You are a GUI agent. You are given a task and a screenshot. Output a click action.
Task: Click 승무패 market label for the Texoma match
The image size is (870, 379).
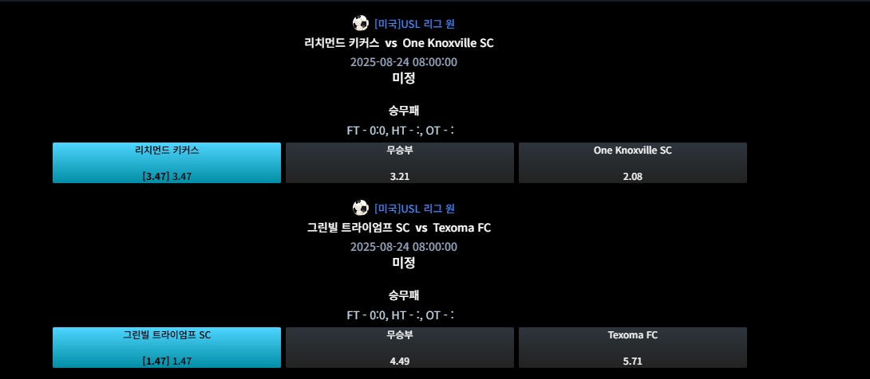pos(403,295)
